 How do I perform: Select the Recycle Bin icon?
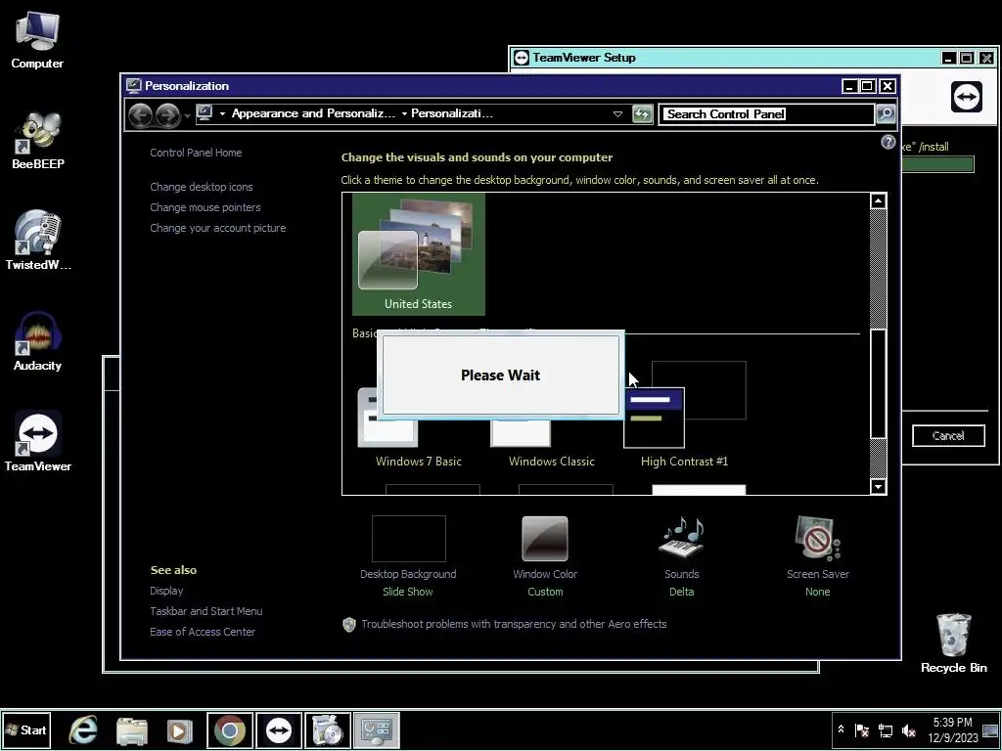coord(953,643)
